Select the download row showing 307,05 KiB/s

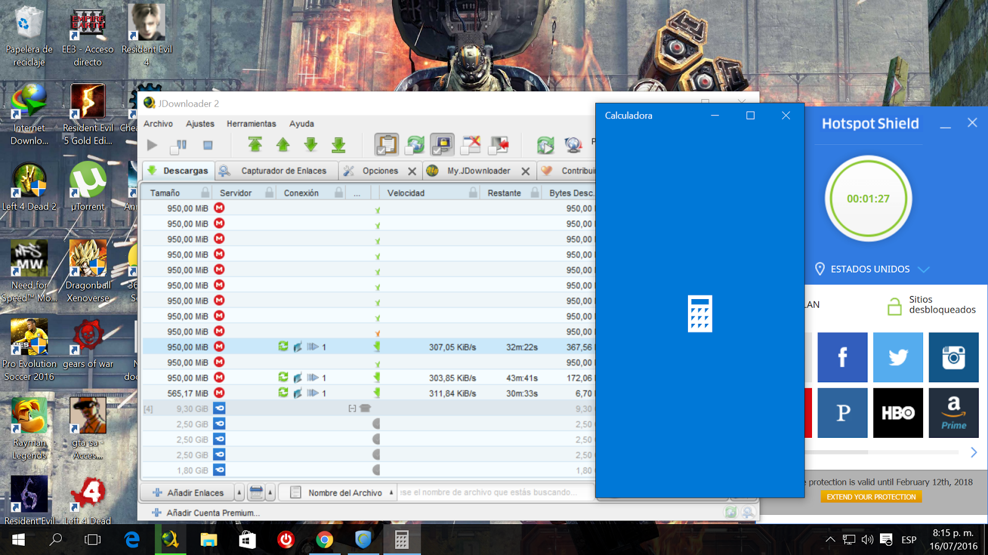tap(369, 347)
